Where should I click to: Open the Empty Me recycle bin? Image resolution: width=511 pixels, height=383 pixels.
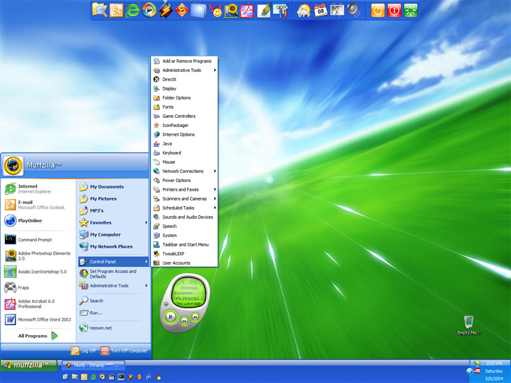(469, 323)
